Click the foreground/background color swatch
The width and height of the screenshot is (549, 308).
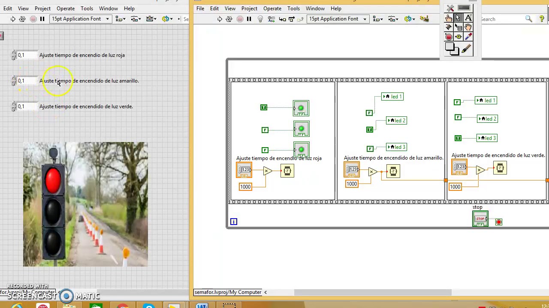point(452,49)
